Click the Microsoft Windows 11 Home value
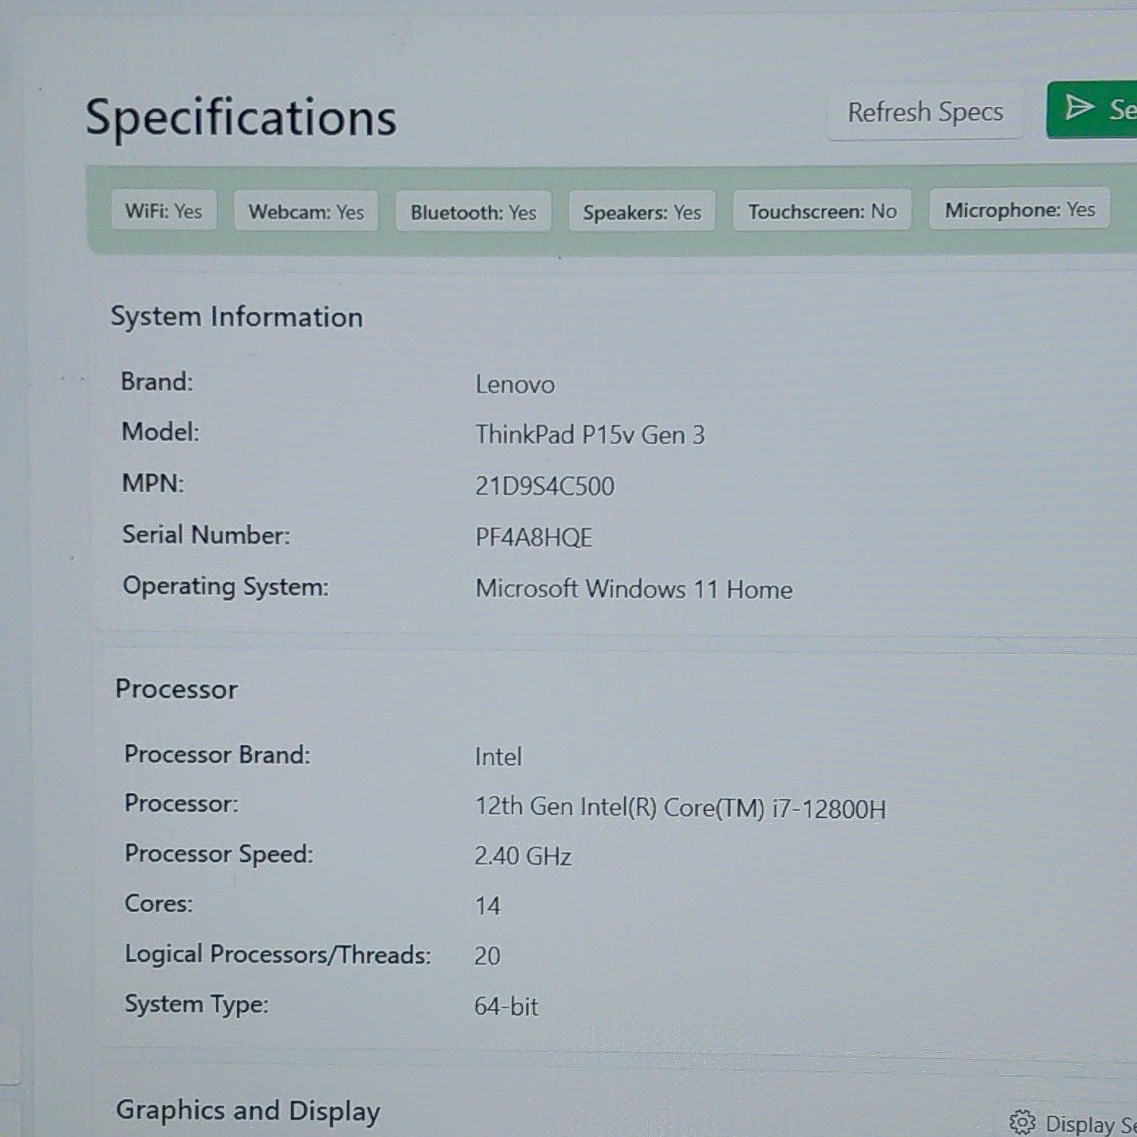 [x=634, y=589]
